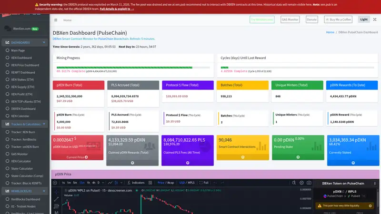This screenshot has width=381, height=214.
Task: Expand Claimed PLS Fees card plus icon
Action: 188,163
